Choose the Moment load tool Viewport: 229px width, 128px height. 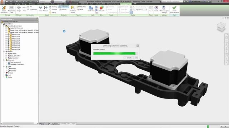click(53, 10)
